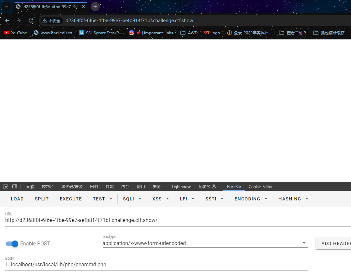The height and width of the screenshot is (278, 351).
Task: Click into the HackBar URL field
Action: (178, 220)
